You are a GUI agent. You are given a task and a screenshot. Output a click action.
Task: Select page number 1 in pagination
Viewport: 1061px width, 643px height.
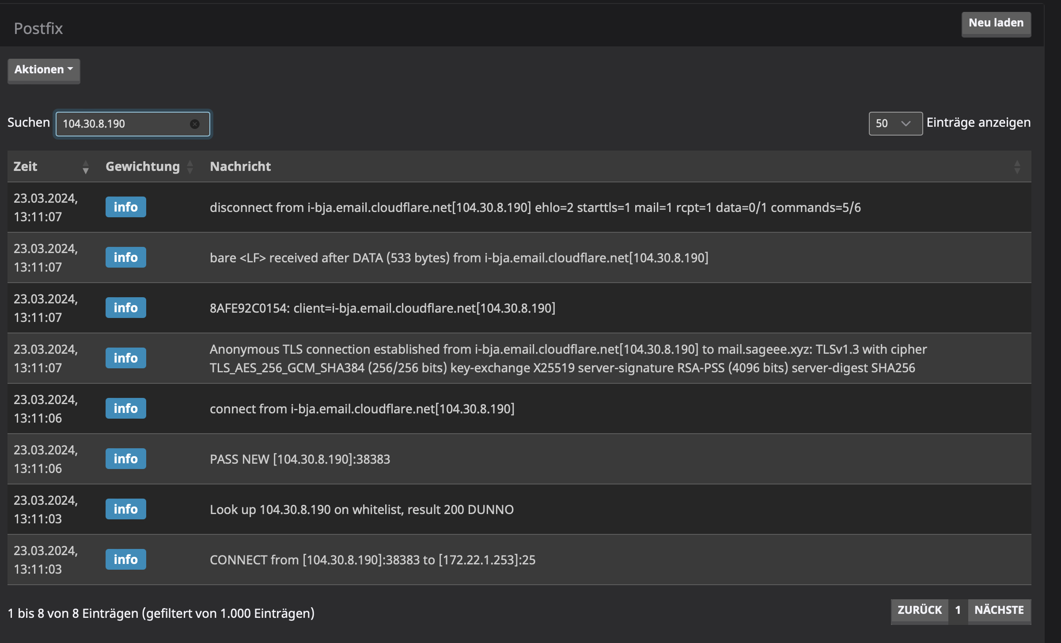pyautogui.click(x=958, y=610)
